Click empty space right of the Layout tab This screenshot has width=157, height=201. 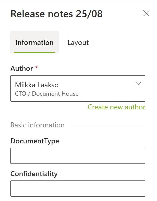pos(119,42)
